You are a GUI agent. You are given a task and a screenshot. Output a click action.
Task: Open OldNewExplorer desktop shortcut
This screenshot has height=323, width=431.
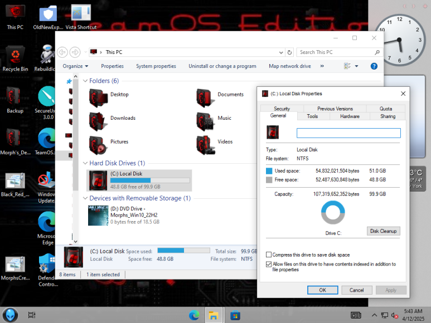point(48,17)
